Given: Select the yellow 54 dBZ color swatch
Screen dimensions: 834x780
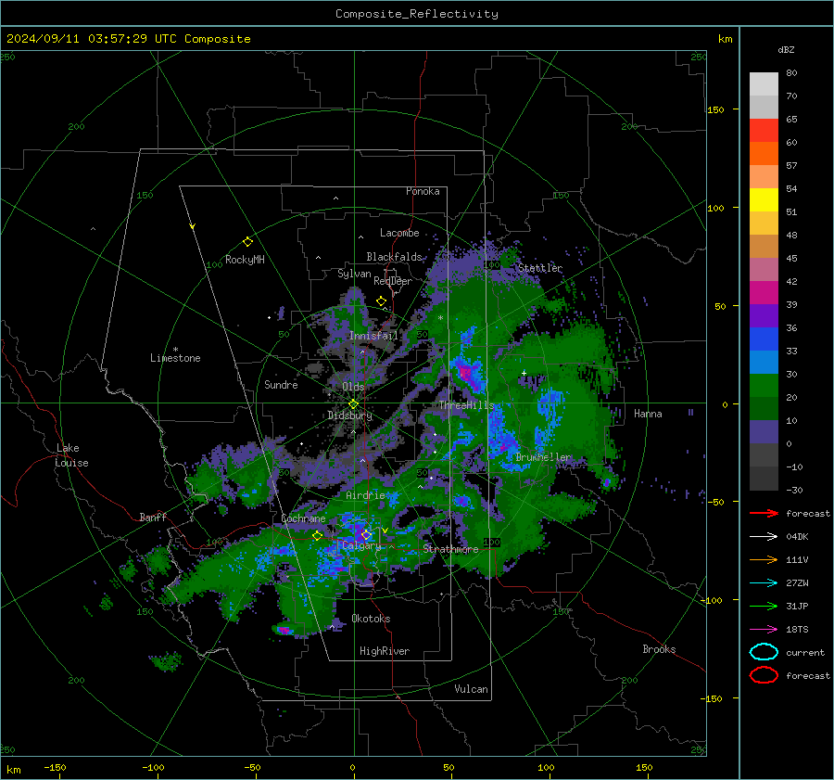Looking at the screenshot, I should tap(764, 199).
